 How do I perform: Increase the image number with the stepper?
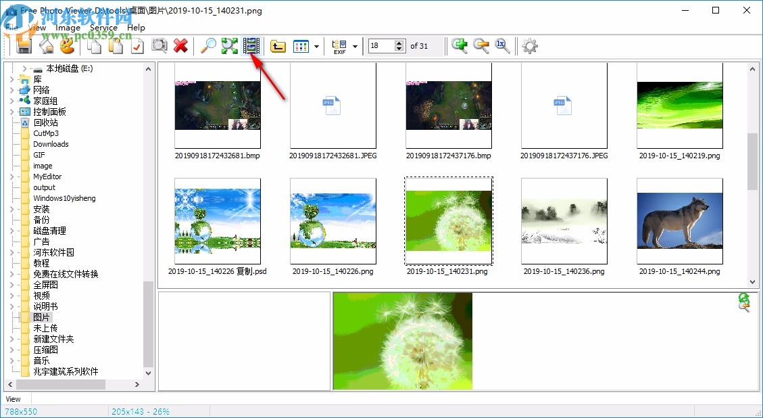coord(397,43)
